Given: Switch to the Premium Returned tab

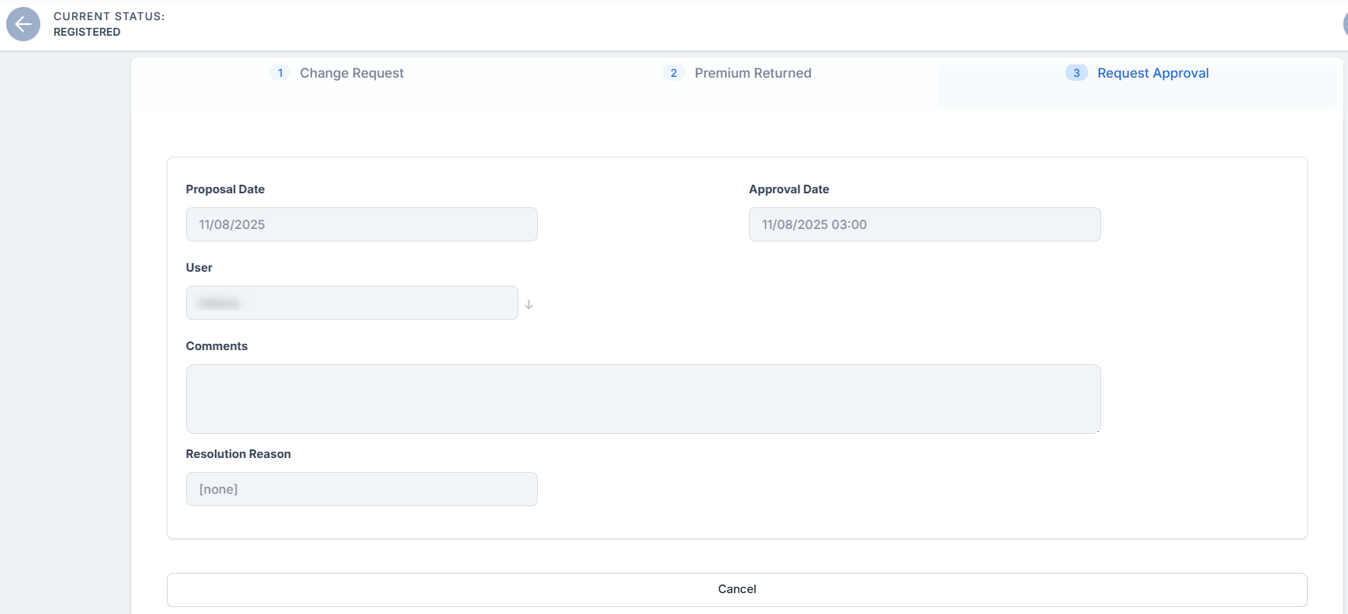Looking at the screenshot, I should point(752,73).
